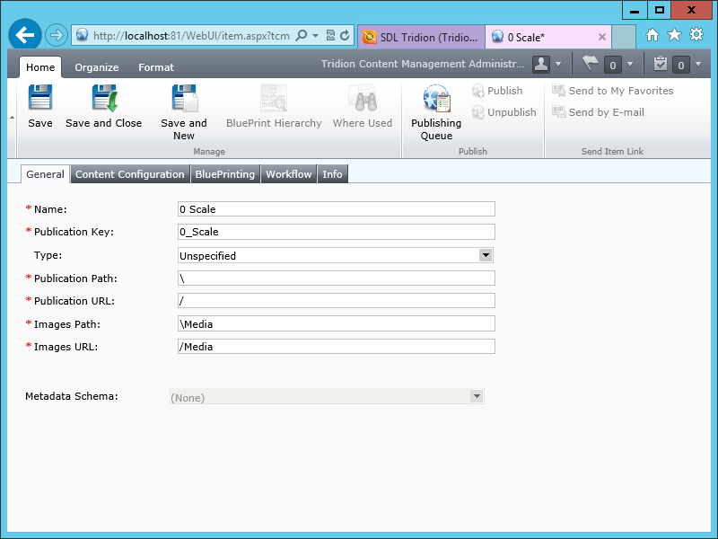Select the Workflow tab
Image resolution: width=718 pixels, height=539 pixels.
coord(288,174)
